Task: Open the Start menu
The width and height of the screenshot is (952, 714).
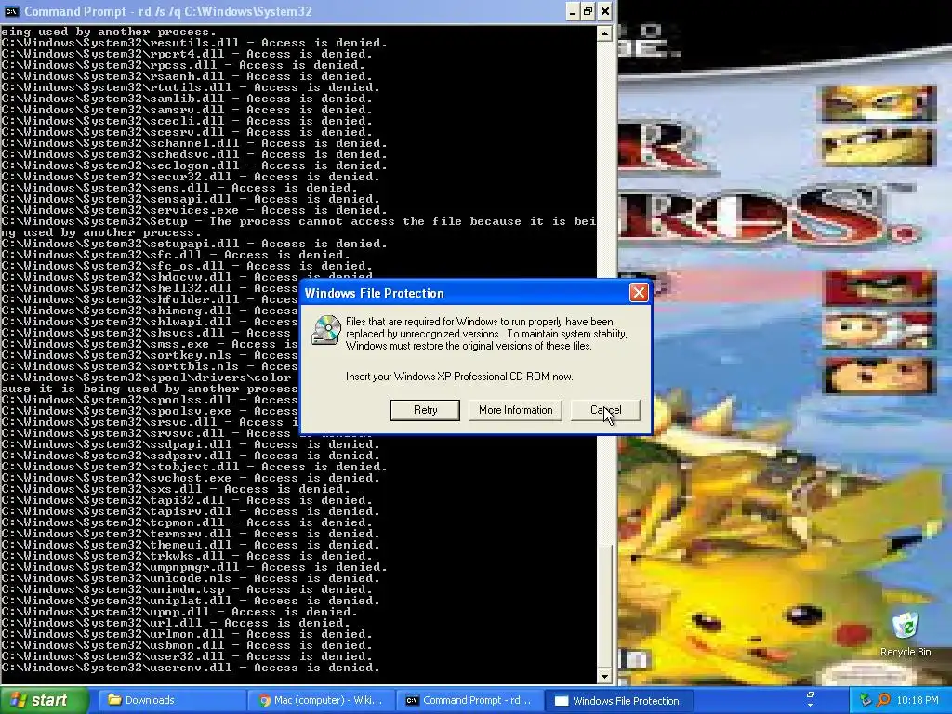Action: 45,700
